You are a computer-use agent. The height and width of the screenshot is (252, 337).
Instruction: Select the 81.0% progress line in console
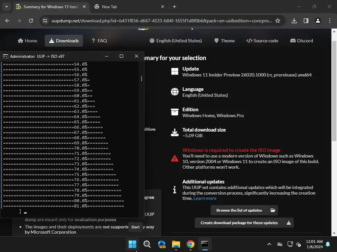(63, 206)
